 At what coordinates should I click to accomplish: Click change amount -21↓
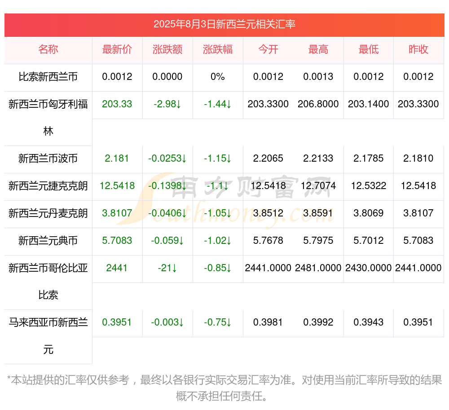coord(167,268)
